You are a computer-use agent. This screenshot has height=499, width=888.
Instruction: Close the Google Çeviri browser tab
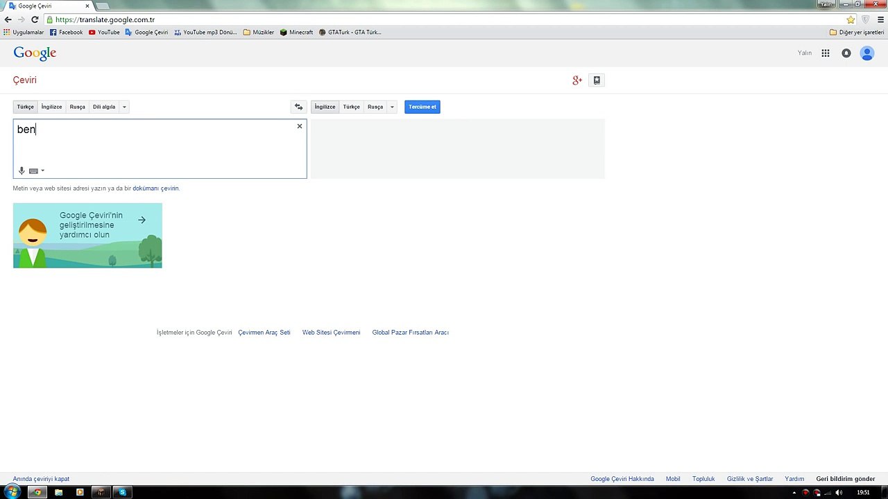87,6
